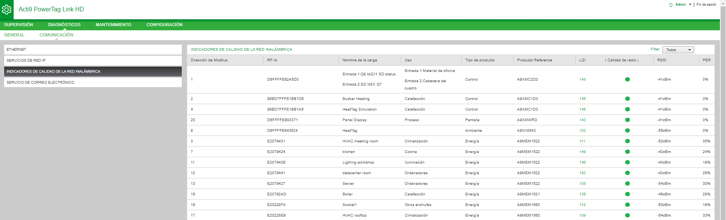Open the Filter dropdown showing Todos
Viewport: 726px width, 220px height.
tap(678, 50)
